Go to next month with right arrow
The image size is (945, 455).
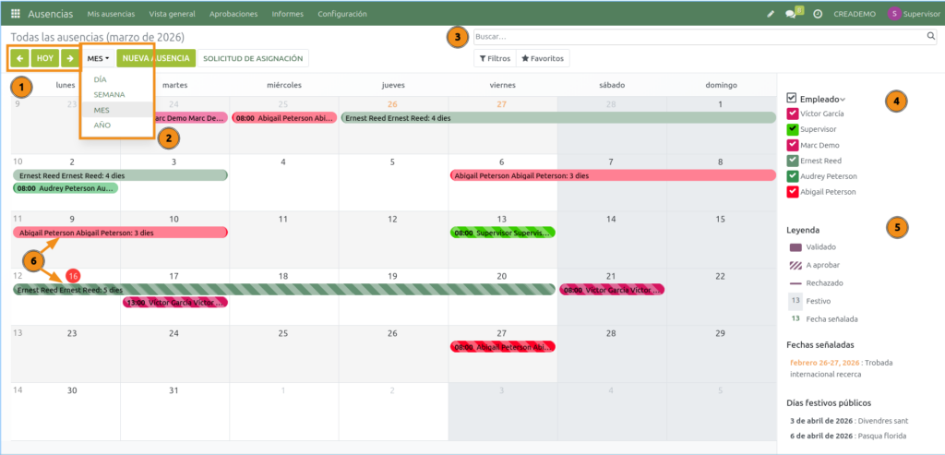pyautogui.click(x=69, y=58)
